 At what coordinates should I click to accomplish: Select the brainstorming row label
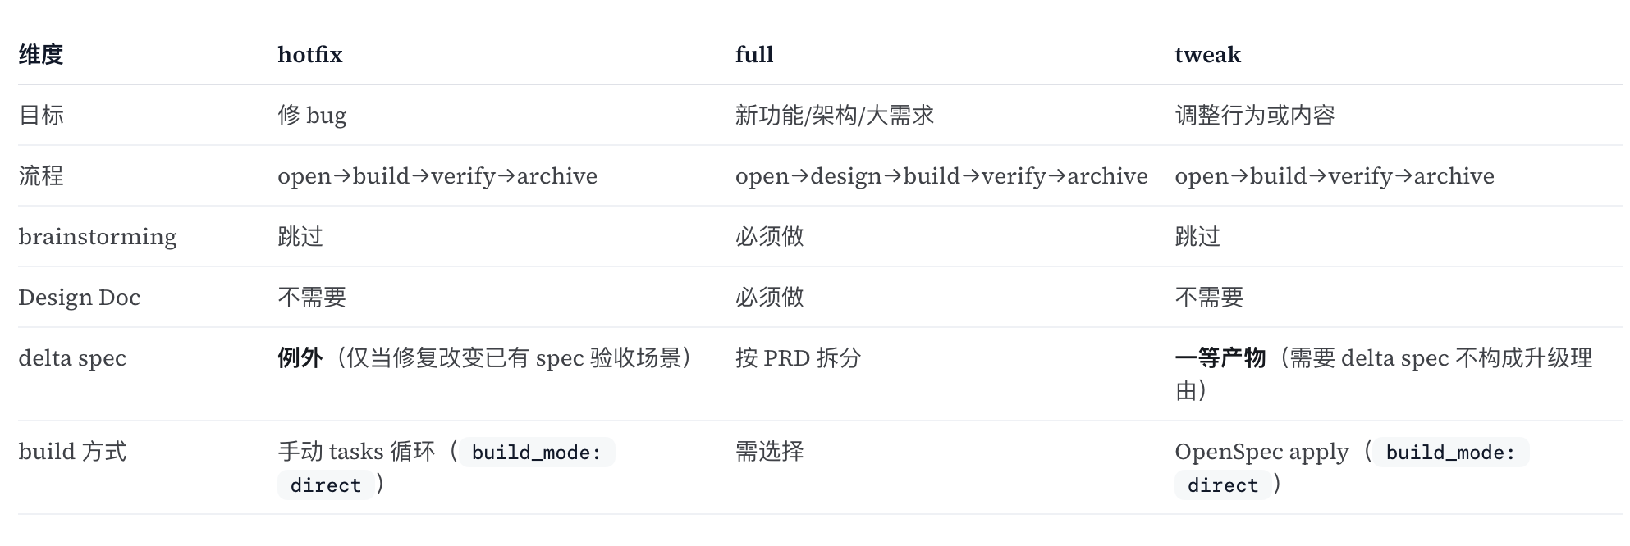(98, 237)
